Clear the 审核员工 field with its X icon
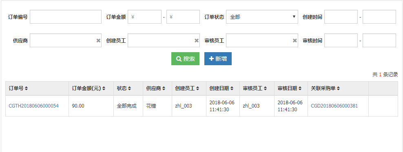 click(295, 41)
